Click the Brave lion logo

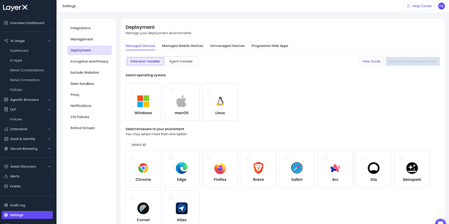pos(258,168)
